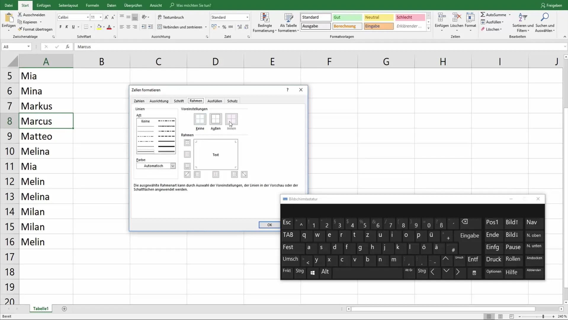Toggle top border button in Rahmen section
568x320 pixels.
coord(187,143)
